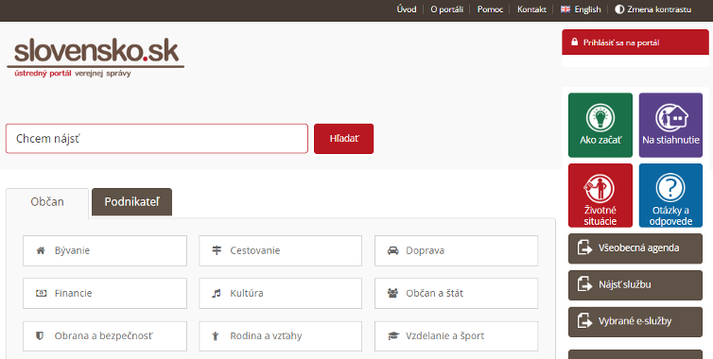
Task: Open Nájsť službu
Action: click(635, 285)
